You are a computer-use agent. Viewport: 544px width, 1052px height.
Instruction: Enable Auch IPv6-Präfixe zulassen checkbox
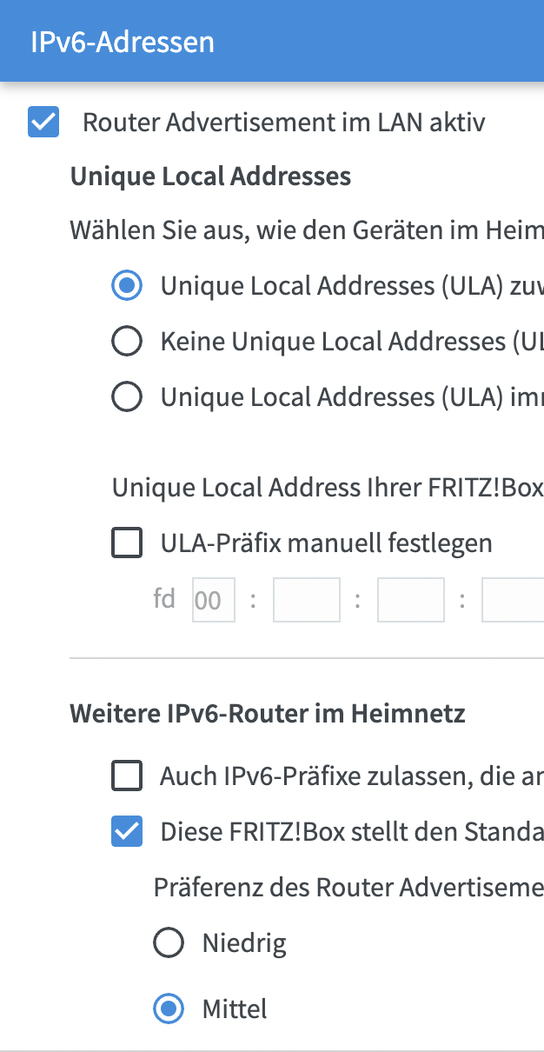point(128,776)
